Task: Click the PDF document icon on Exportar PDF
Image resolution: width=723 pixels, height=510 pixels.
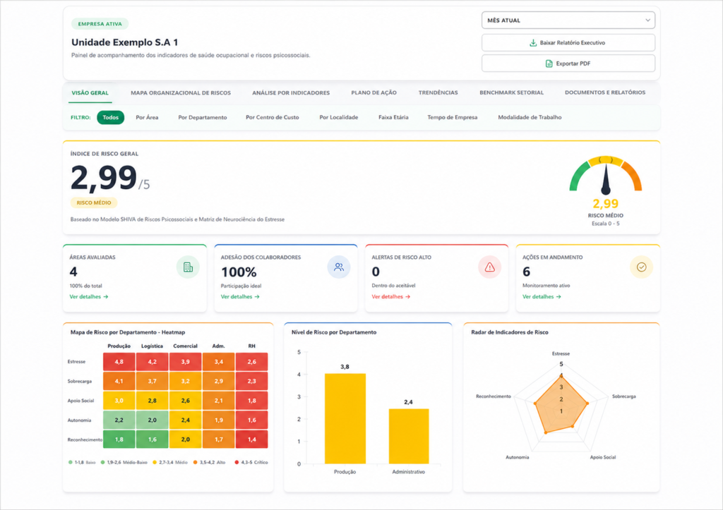Action: (x=549, y=63)
